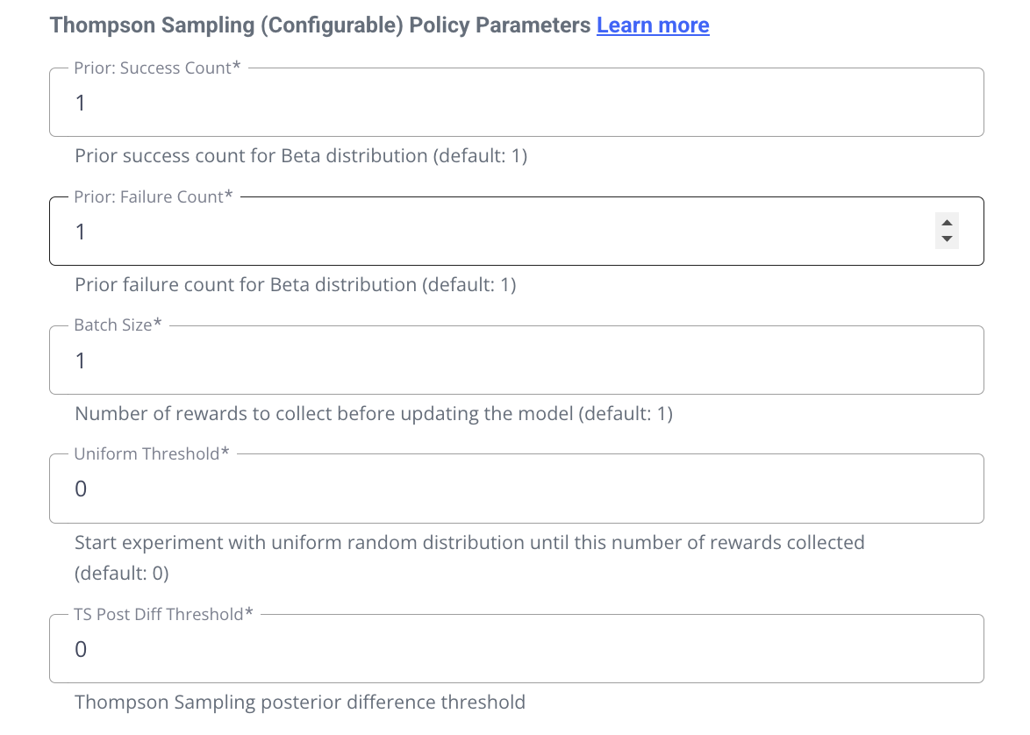Screen dimensions: 1030x735
Task: Click into the Uniform Threshold field
Action: (x=516, y=489)
